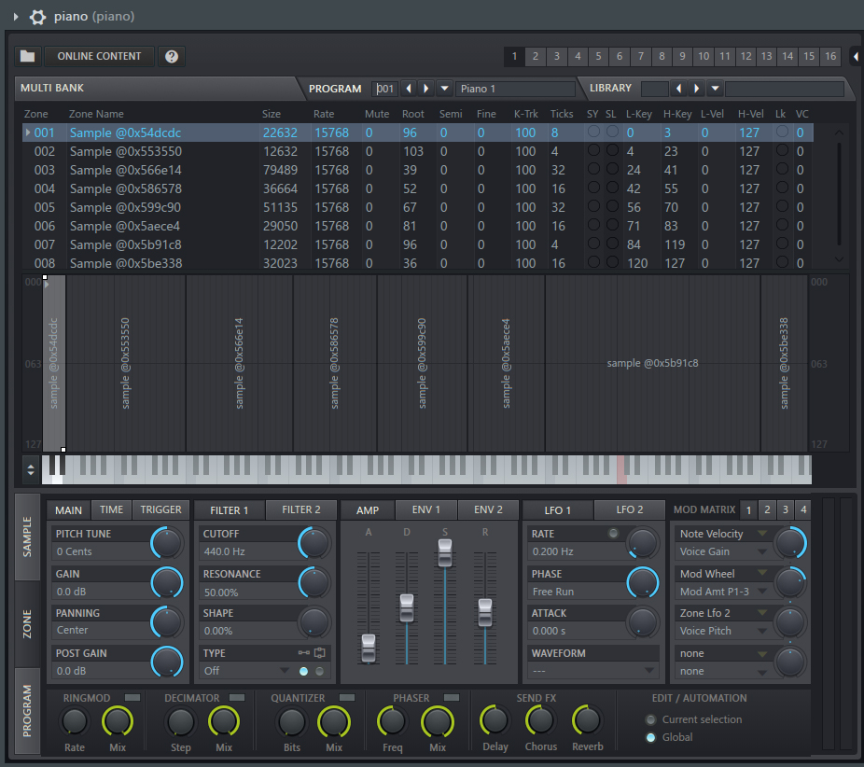Click the LFO Rate knob
The width and height of the screenshot is (864, 767).
coord(642,542)
